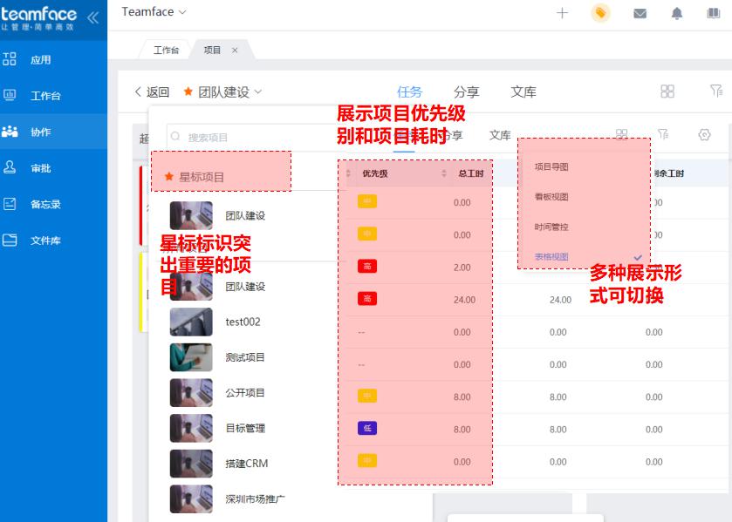Choose 看板视图 from the view list
The width and height of the screenshot is (732, 522).
click(551, 197)
